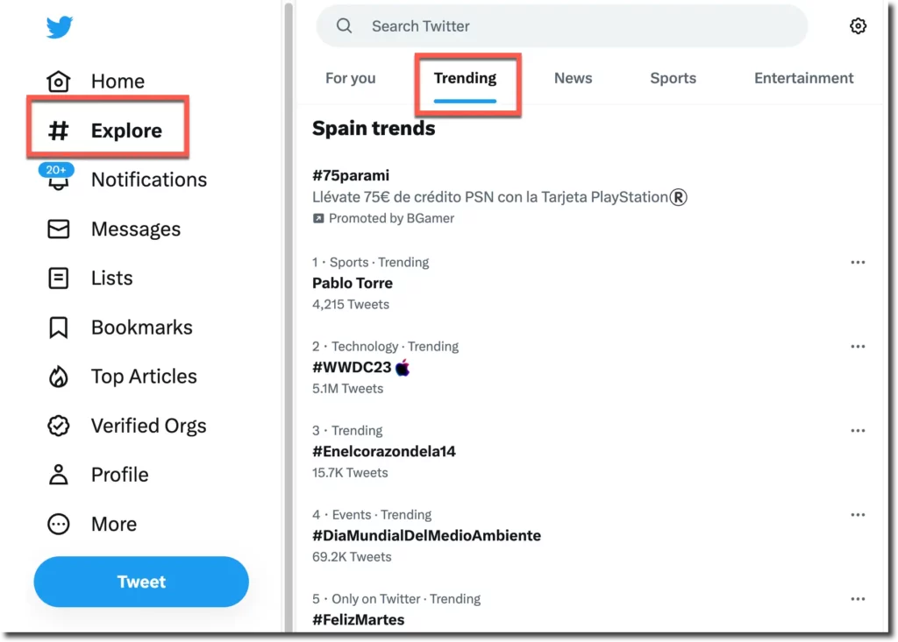Open Messages envelope icon
This screenshot has width=898, height=642.
click(x=59, y=229)
